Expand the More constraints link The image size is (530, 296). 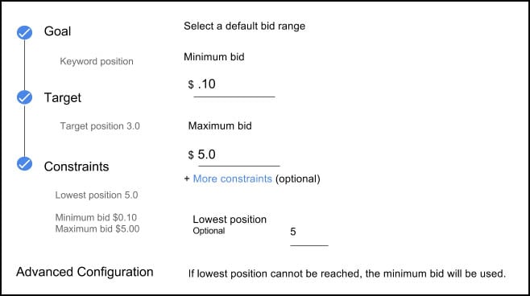(233, 179)
